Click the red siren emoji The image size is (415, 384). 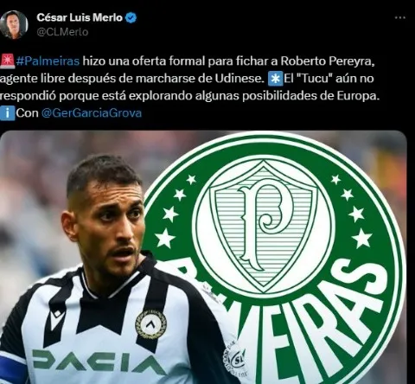coord(7,61)
